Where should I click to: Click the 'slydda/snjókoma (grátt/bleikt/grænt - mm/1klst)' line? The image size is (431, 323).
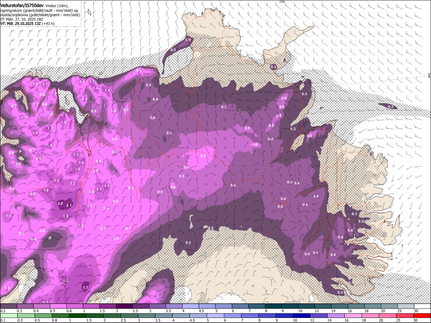pos(40,15)
